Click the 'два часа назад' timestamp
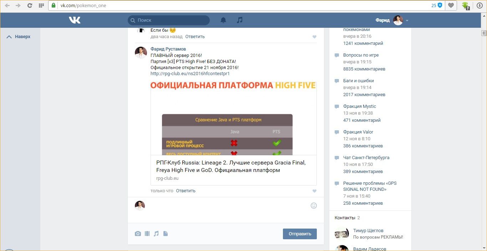487x251 pixels. click(x=167, y=37)
